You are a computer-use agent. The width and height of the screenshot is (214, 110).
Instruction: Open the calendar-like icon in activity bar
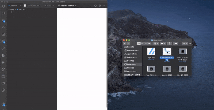pyautogui.click(x=3, y=76)
